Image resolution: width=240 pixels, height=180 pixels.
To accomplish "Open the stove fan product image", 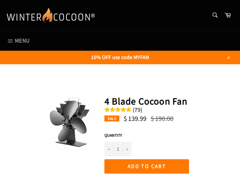I will point(69,122).
